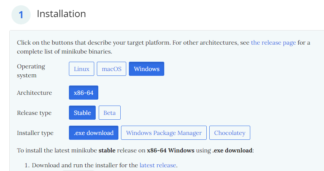
Task: Pick the x86-64 architecture button
Action: tap(83, 93)
